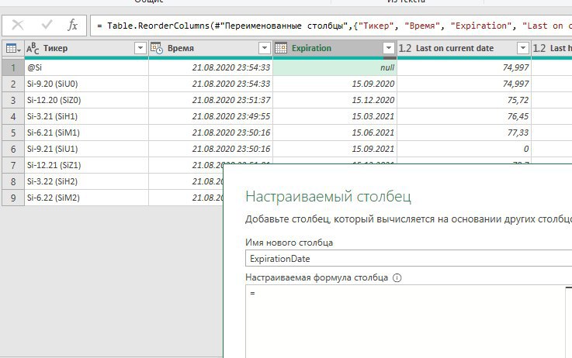Change datetime type icon of Время column
572x358 pixels.
pos(157,48)
